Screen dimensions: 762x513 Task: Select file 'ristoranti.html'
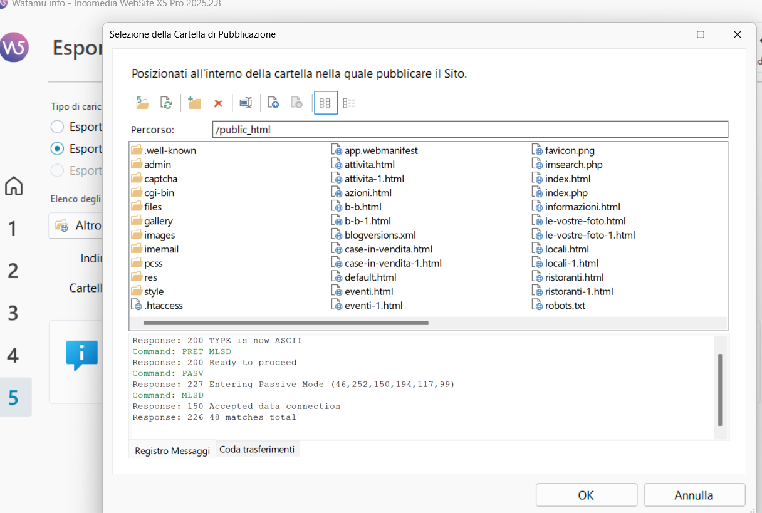point(575,277)
